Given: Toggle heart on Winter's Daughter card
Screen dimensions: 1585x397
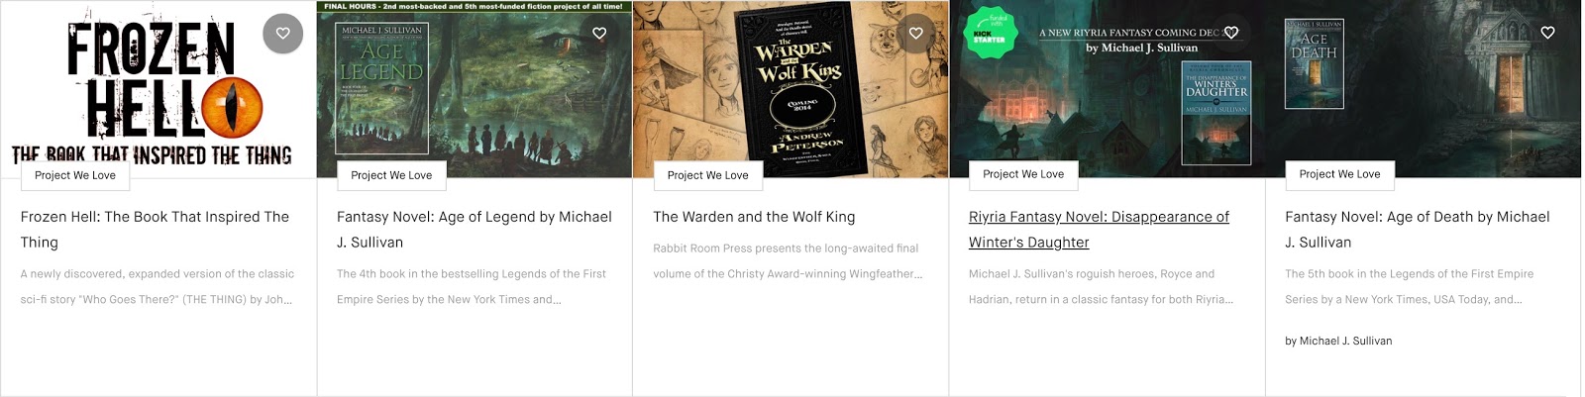Looking at the screenshot, I should (1231, 33).
